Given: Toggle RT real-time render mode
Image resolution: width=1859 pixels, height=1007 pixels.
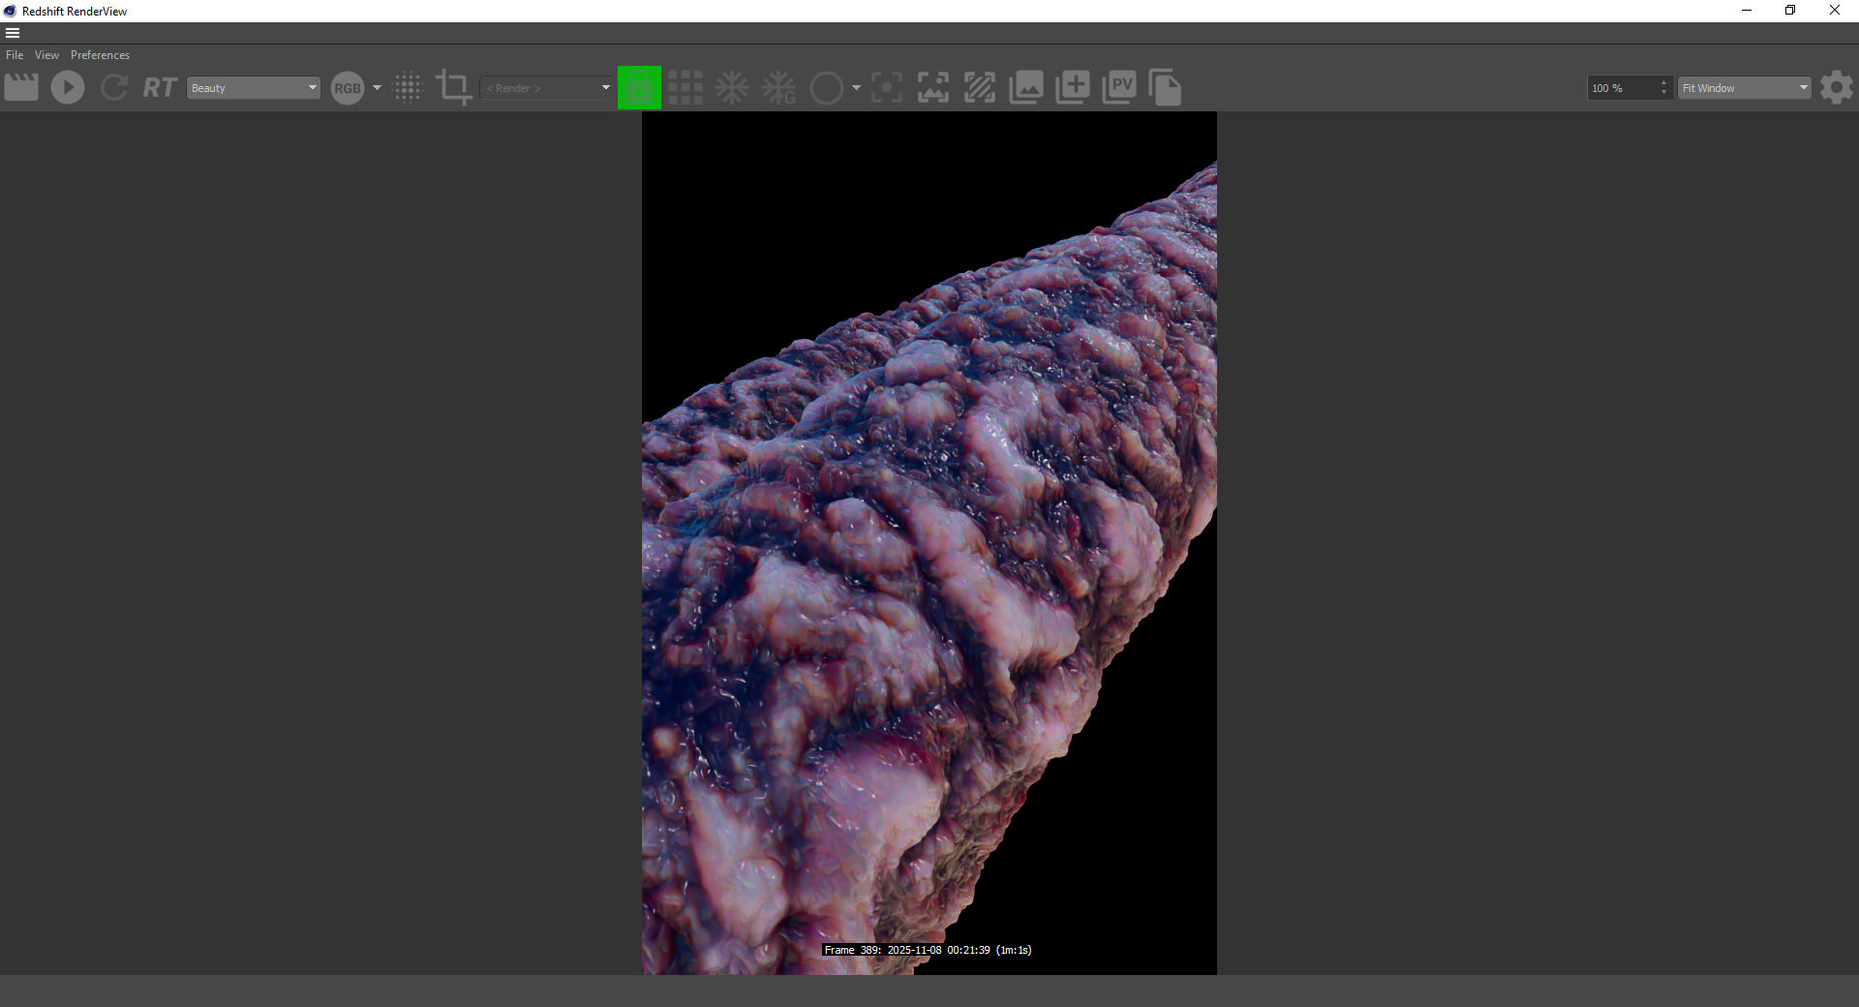Looking at the screenshot, I should (x=160, y=87).
